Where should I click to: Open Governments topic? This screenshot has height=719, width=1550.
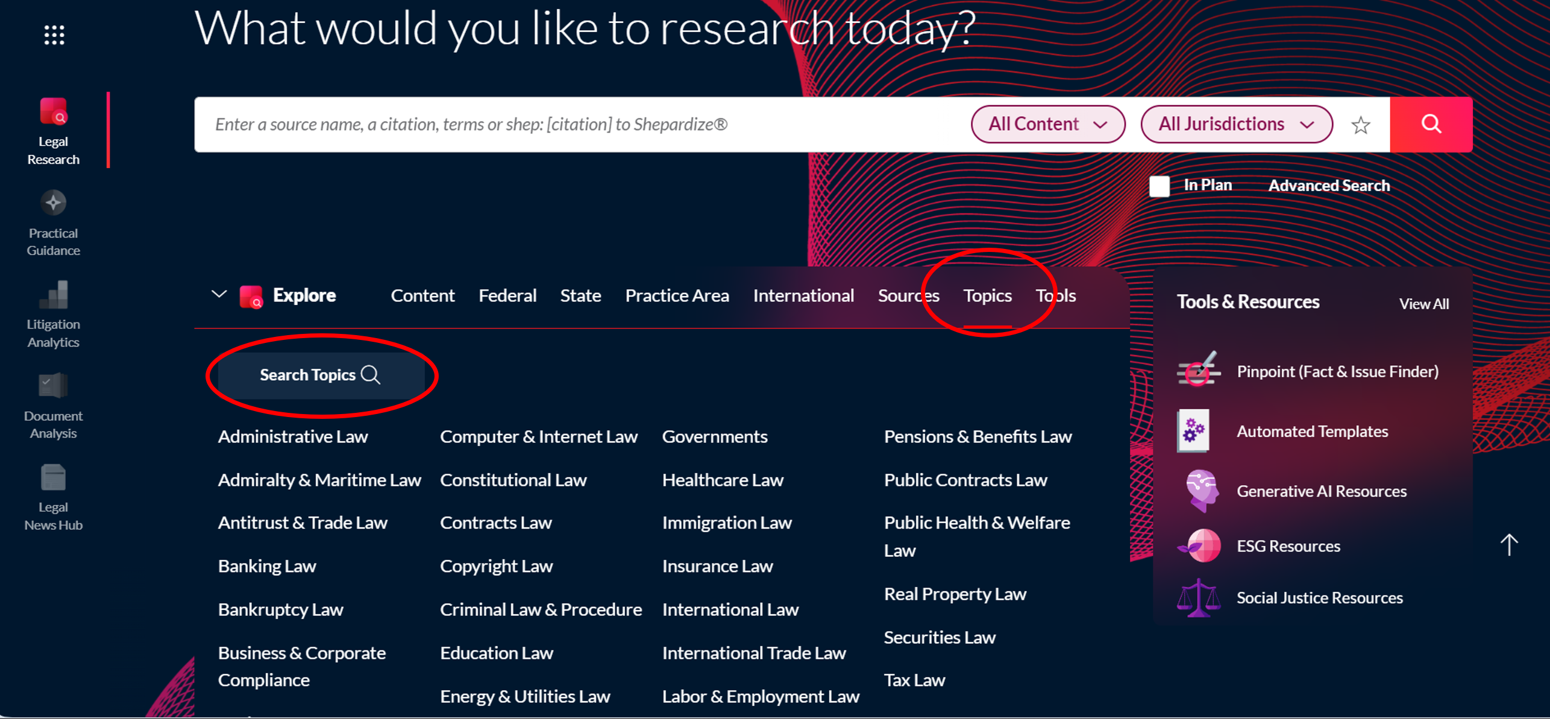[x=715, y=436]
